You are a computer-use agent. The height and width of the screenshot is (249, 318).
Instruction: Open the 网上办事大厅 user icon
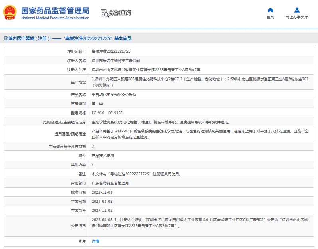[297, 10]
